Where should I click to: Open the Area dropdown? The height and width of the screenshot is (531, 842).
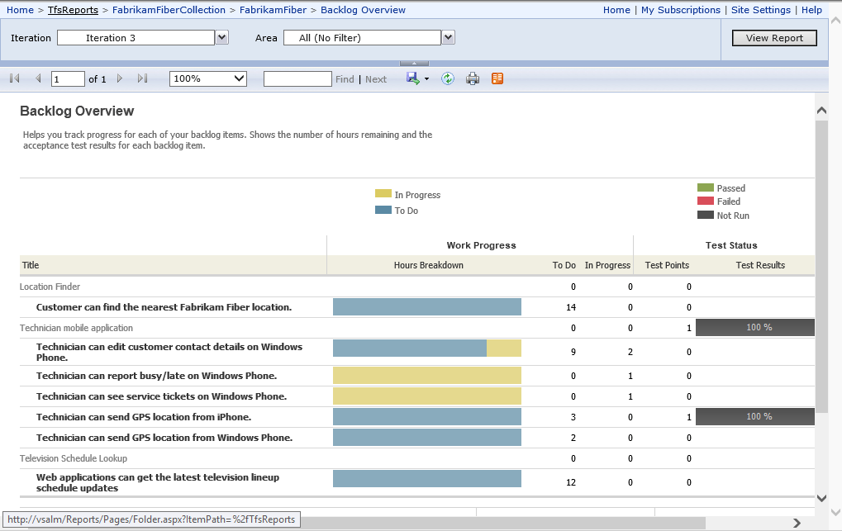449,38
